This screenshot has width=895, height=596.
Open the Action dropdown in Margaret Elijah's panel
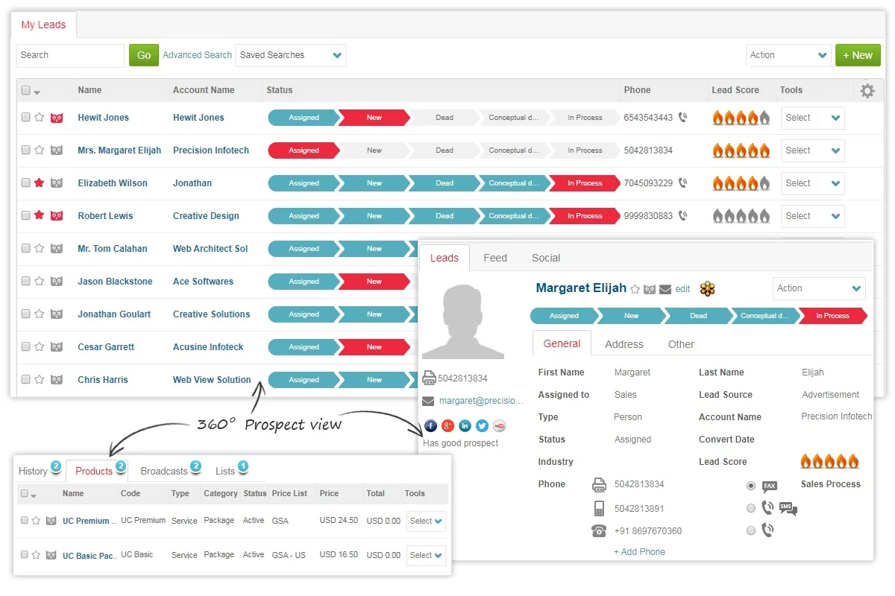(x=818, y=288)
